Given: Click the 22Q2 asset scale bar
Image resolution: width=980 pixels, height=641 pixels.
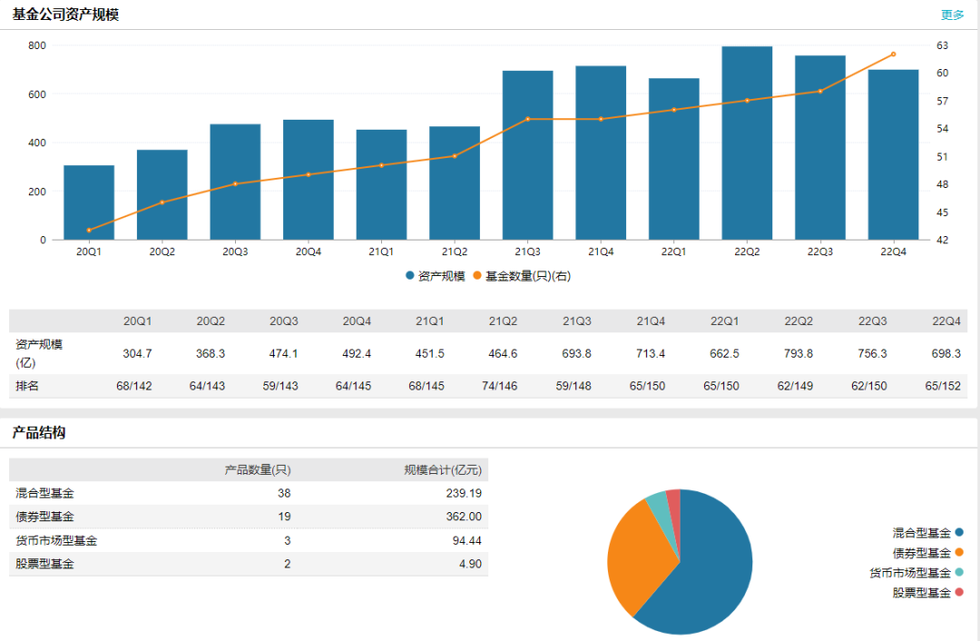Looking at the screenshot, I should tap(747, 145).
